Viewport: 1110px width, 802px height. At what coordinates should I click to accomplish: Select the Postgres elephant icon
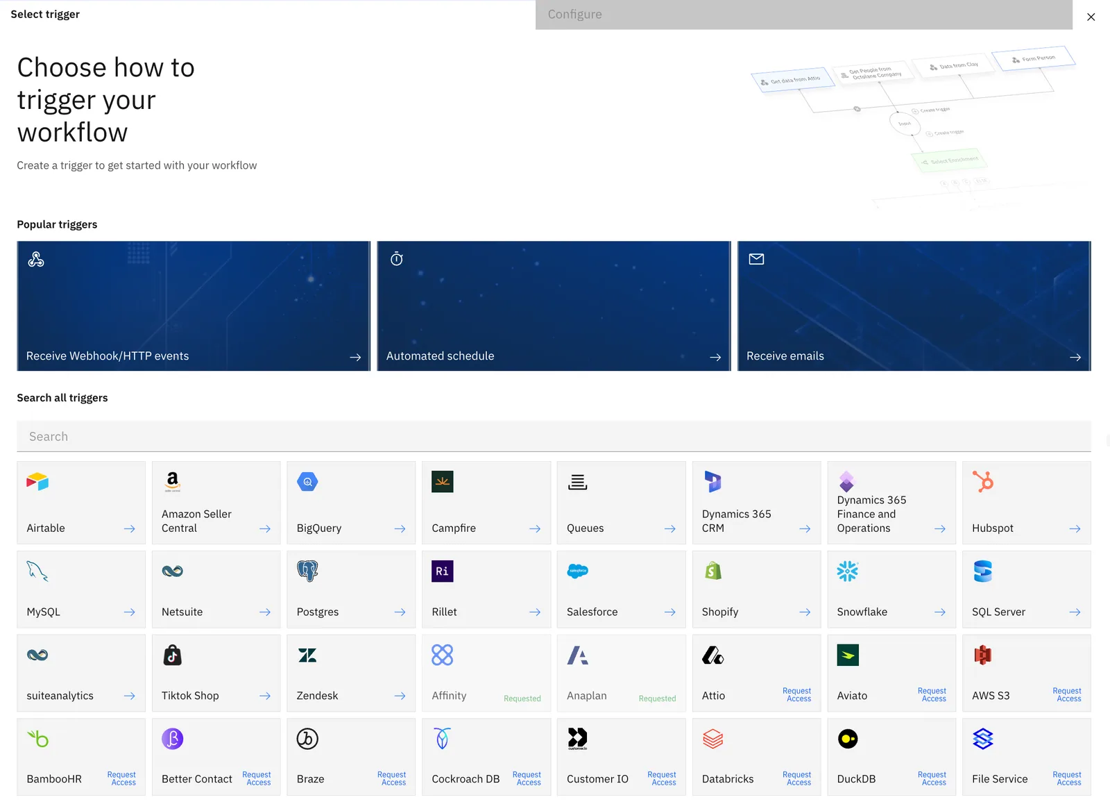307,571
